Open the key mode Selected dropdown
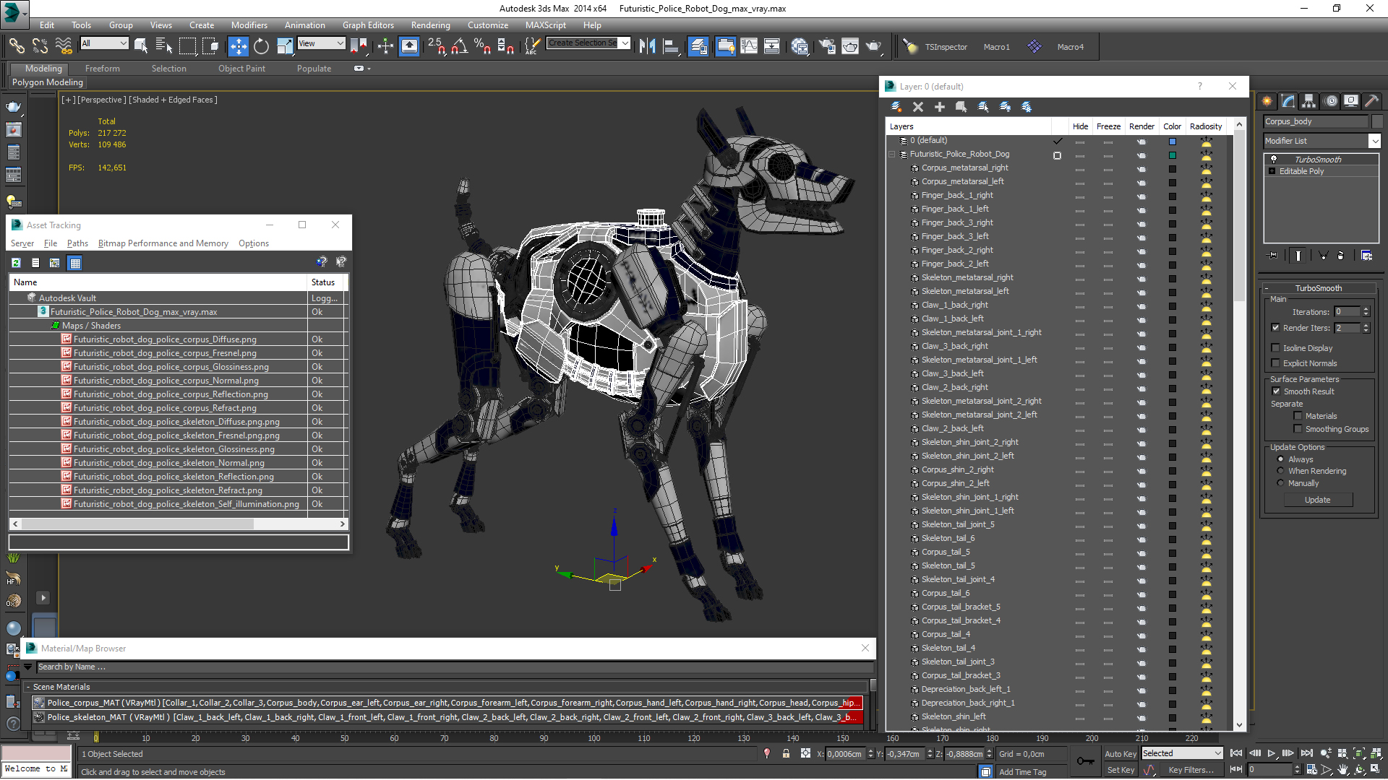This screenshot has width=1388, height=780. (x=1182, y=753)
